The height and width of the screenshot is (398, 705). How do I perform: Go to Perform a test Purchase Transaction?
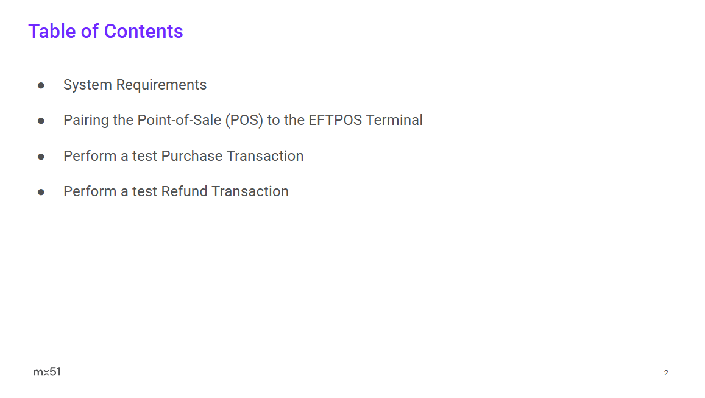183,156
